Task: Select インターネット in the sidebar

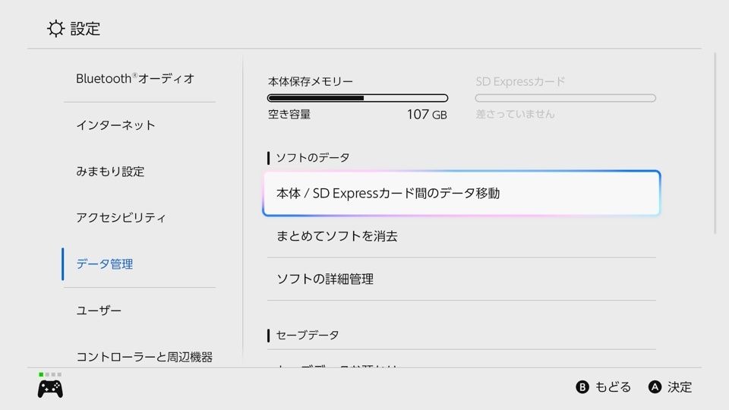Action: (115, 125)
